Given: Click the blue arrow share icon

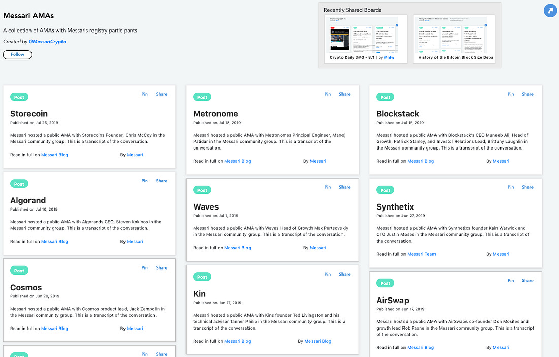Looking at the screenshot, I should [550, 10].
